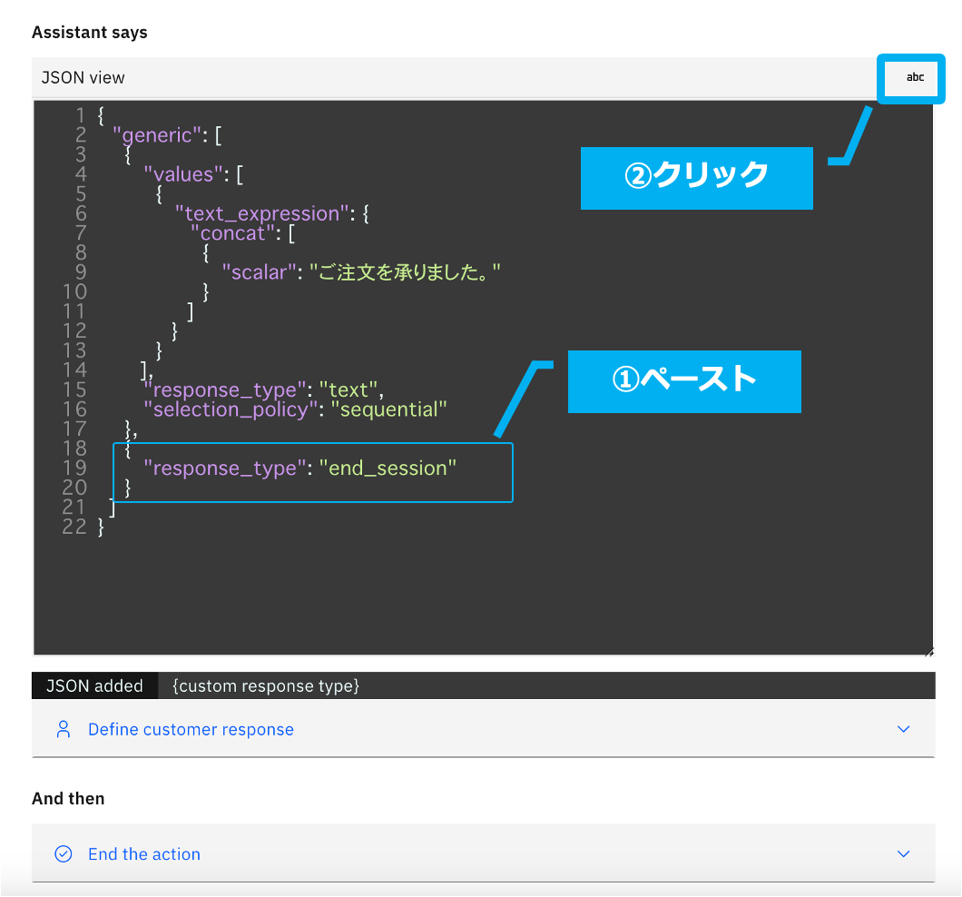This screenshot has width=962, height=897.
Task: Click the {custom response type} label
Action: click(266, 685)
